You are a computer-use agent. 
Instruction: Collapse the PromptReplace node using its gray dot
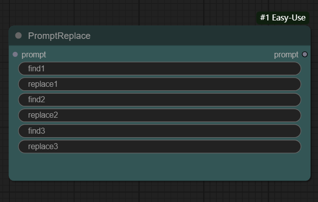click(x=19, y=35)
